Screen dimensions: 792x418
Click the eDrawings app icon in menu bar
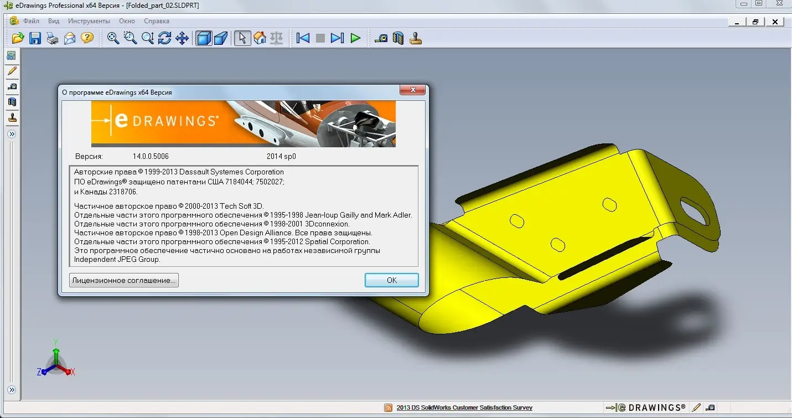click(13, 21)
